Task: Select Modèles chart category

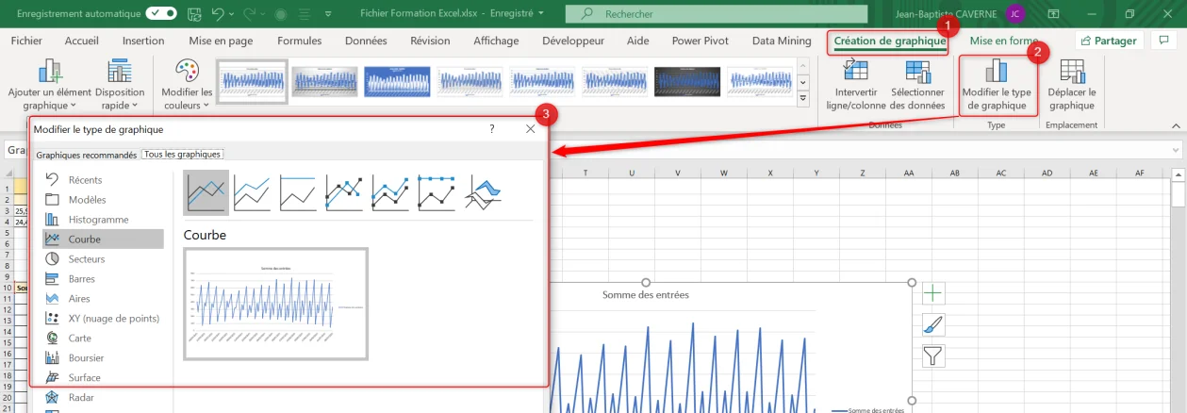Action: pyautogui.click(x=103, y=199)
